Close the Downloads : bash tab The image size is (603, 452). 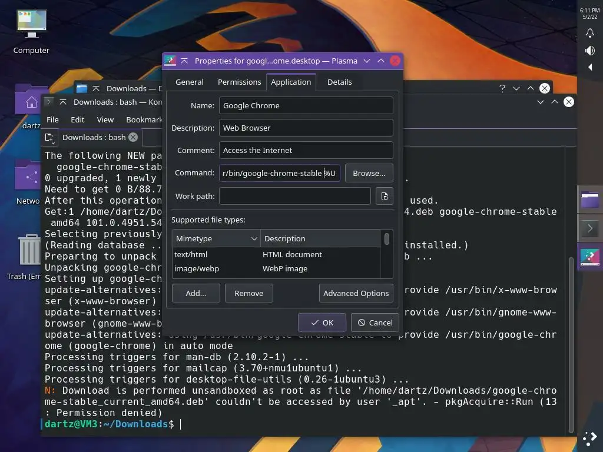133,137
